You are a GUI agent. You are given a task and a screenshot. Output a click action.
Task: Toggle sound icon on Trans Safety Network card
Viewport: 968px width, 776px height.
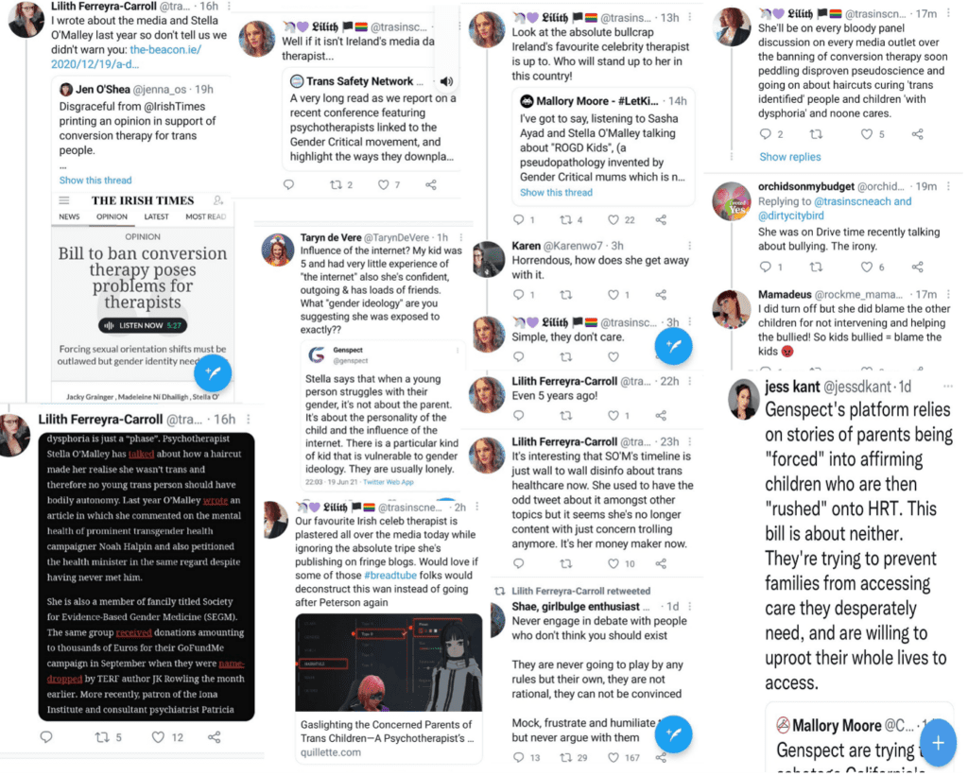[446, 81]
